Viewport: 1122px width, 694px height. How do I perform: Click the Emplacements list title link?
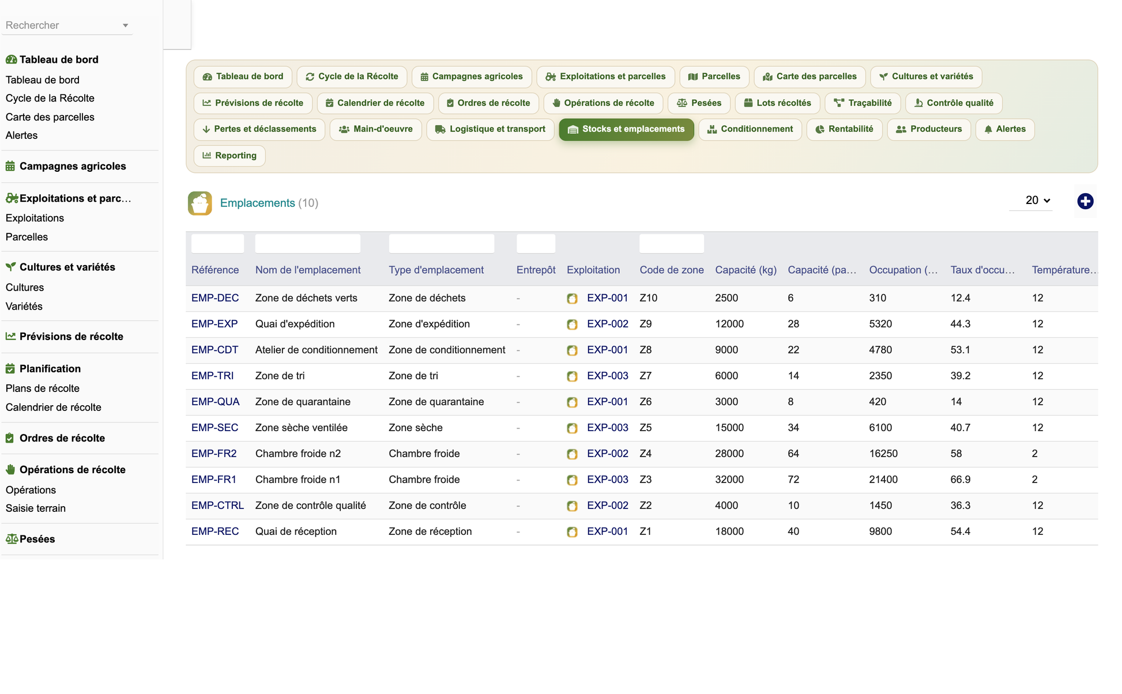pyautogui.click(x=258, y=203)
